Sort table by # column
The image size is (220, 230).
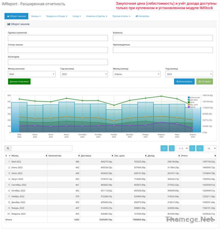7,156
